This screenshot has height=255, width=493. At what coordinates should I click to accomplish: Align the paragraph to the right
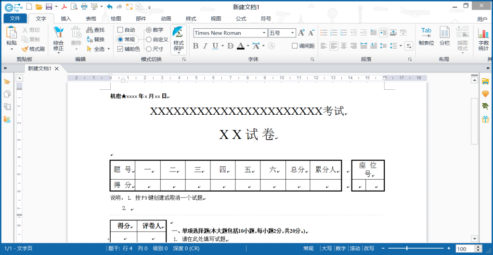353,46
